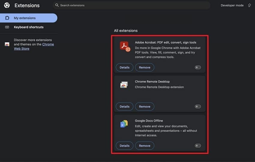Focus the Search extensions field
This screenshot has width=255, height=162.
pyautogui.click(x=131, y=5)
